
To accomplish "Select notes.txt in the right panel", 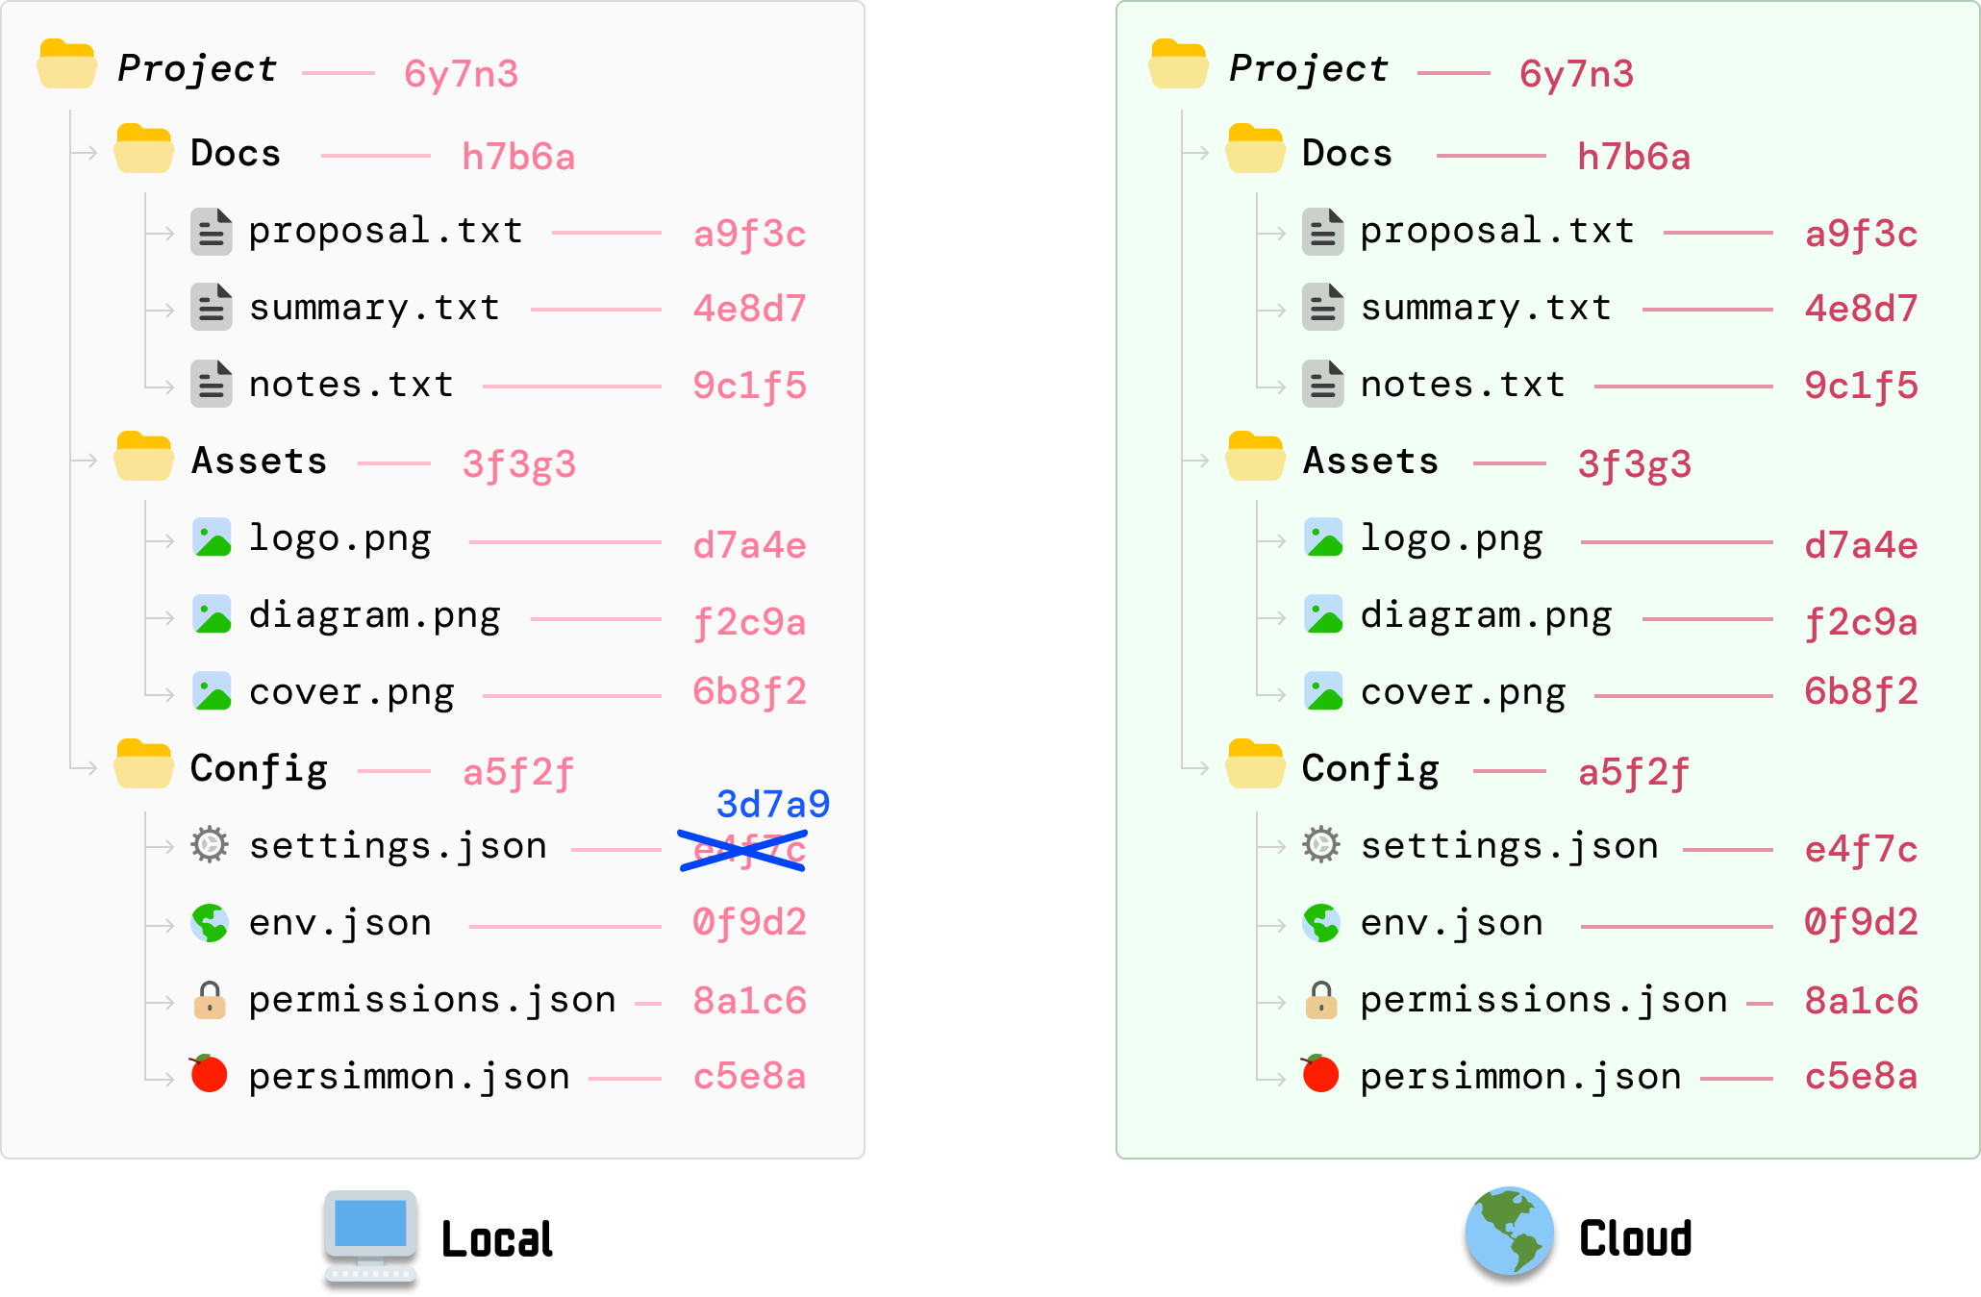I will (x=1463, y=386).
